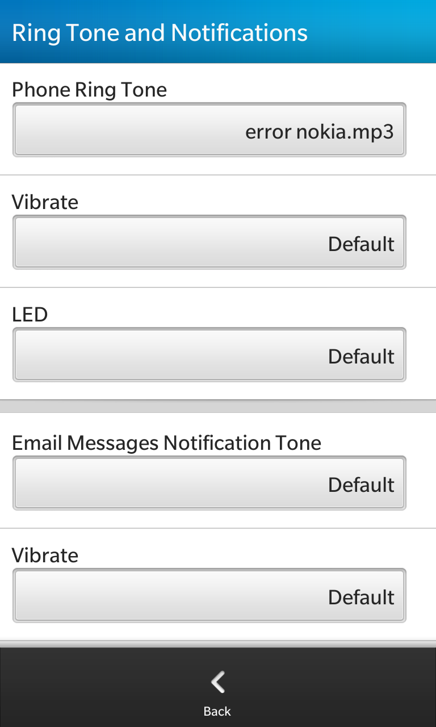Open the Email Messages Notification Tone dropdown
Image resolution: width=436 pixels, height=727 pixels.
(x=209, y=483)
